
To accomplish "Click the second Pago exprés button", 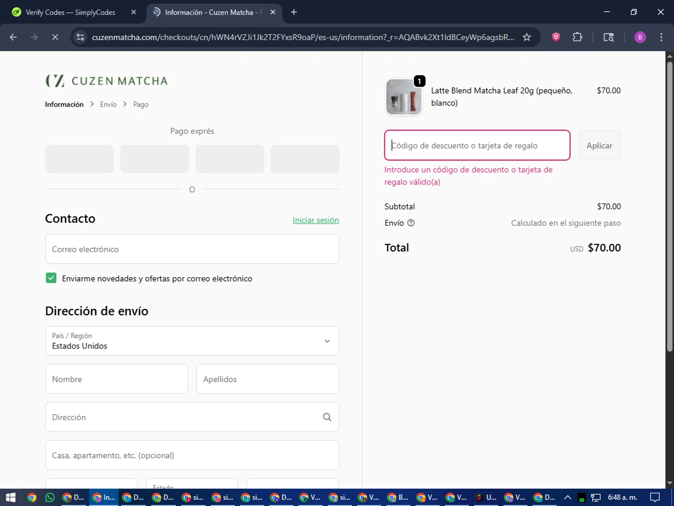I will click(x=155, y=159).
